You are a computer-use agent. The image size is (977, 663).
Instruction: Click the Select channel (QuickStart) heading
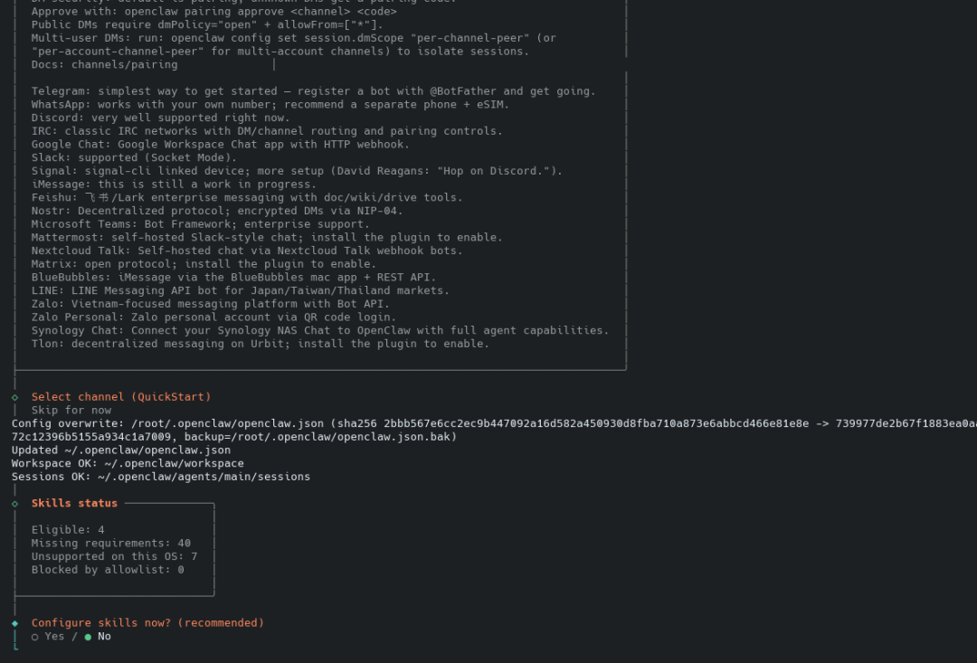(x=120, y=397)
